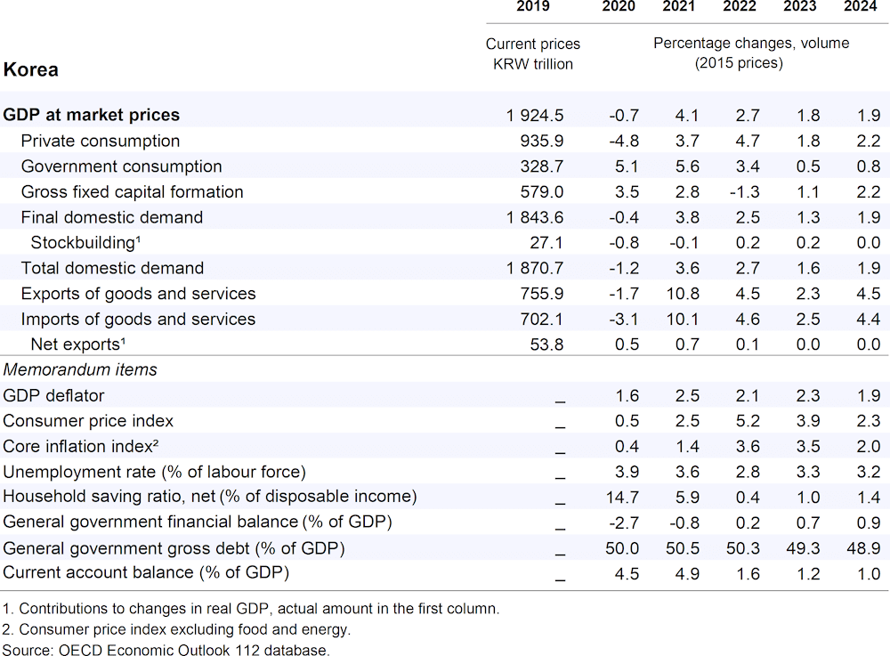The width and height of the screenshot is (890, 656).
Task: Select the Imports of goods and services label
Action: (139, 320)
